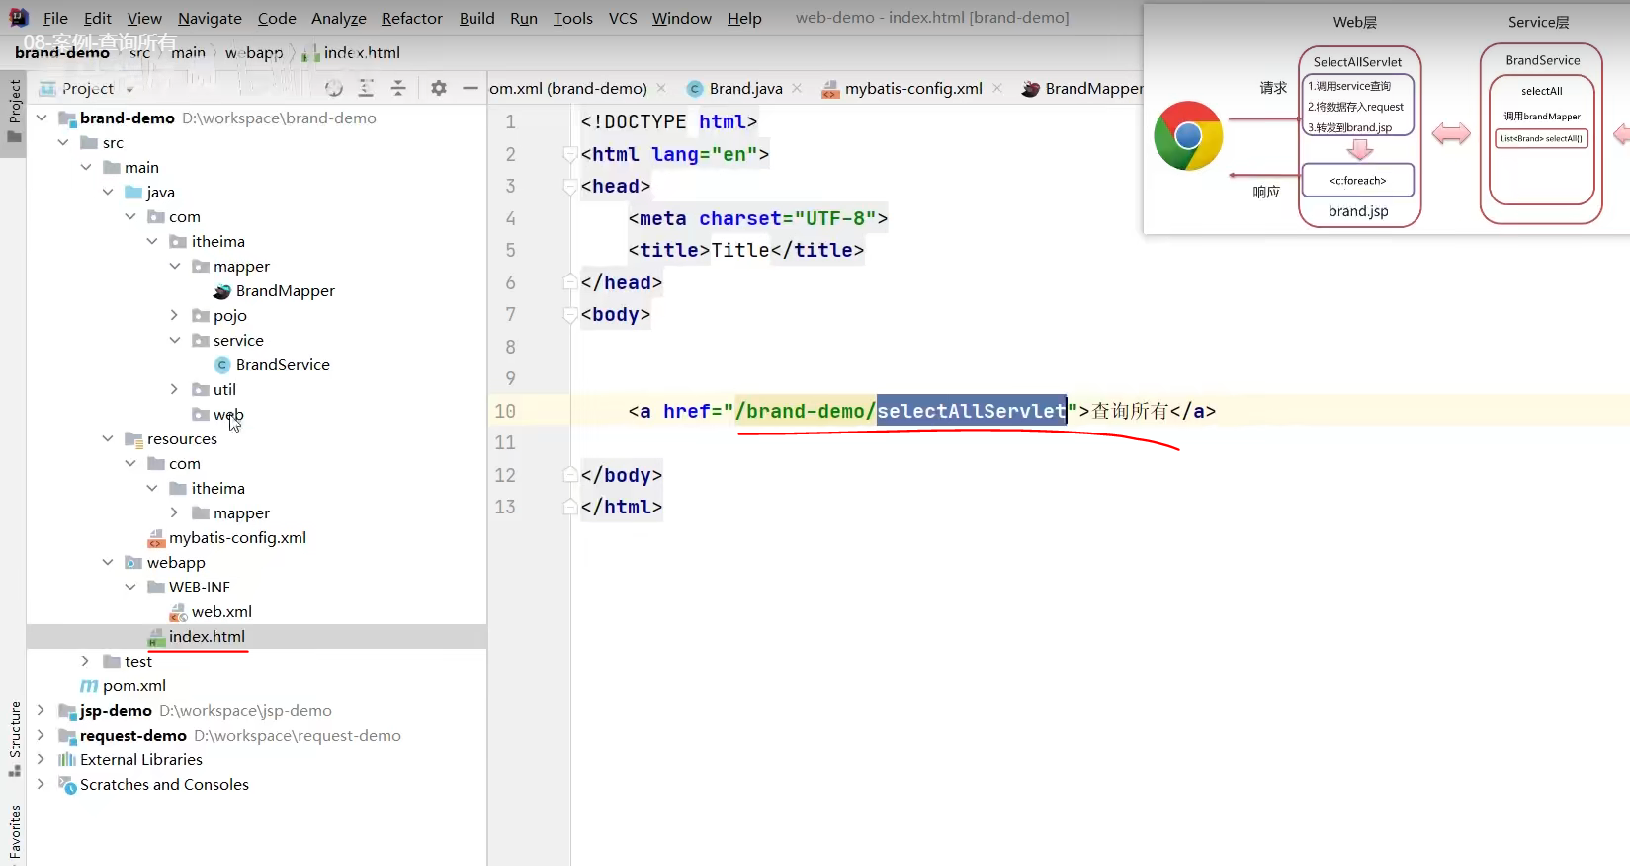Collapse the webapp folder
Image resolution: width=1630 pixels, height=866 pixels.
108,562
